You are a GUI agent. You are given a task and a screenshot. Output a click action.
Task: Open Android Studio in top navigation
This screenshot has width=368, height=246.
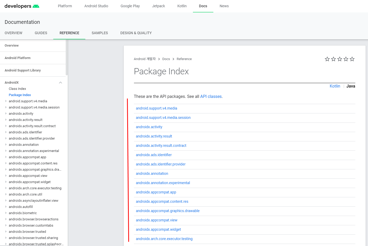coord(96,6)
